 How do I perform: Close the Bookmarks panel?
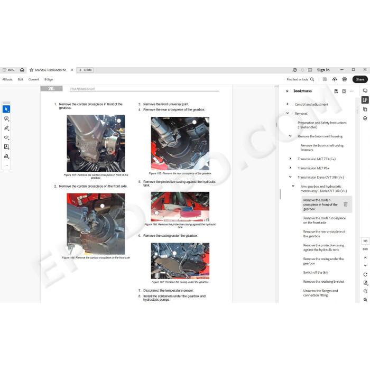point(287,91)
